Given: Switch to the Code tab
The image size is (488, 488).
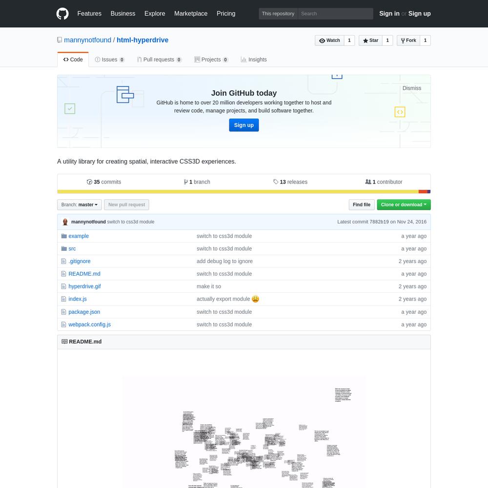Looking at the screenshot, I should (x=73, y=60).
